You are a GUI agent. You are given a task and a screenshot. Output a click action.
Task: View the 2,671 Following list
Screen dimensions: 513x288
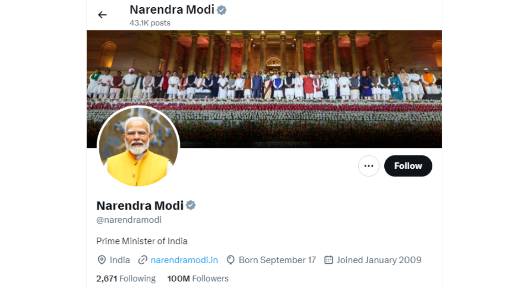[125, 278]
